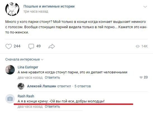Expand the Сначала интересные sort dropdown
This screenshot has width=153, height=113.
[x=24, y=59]
